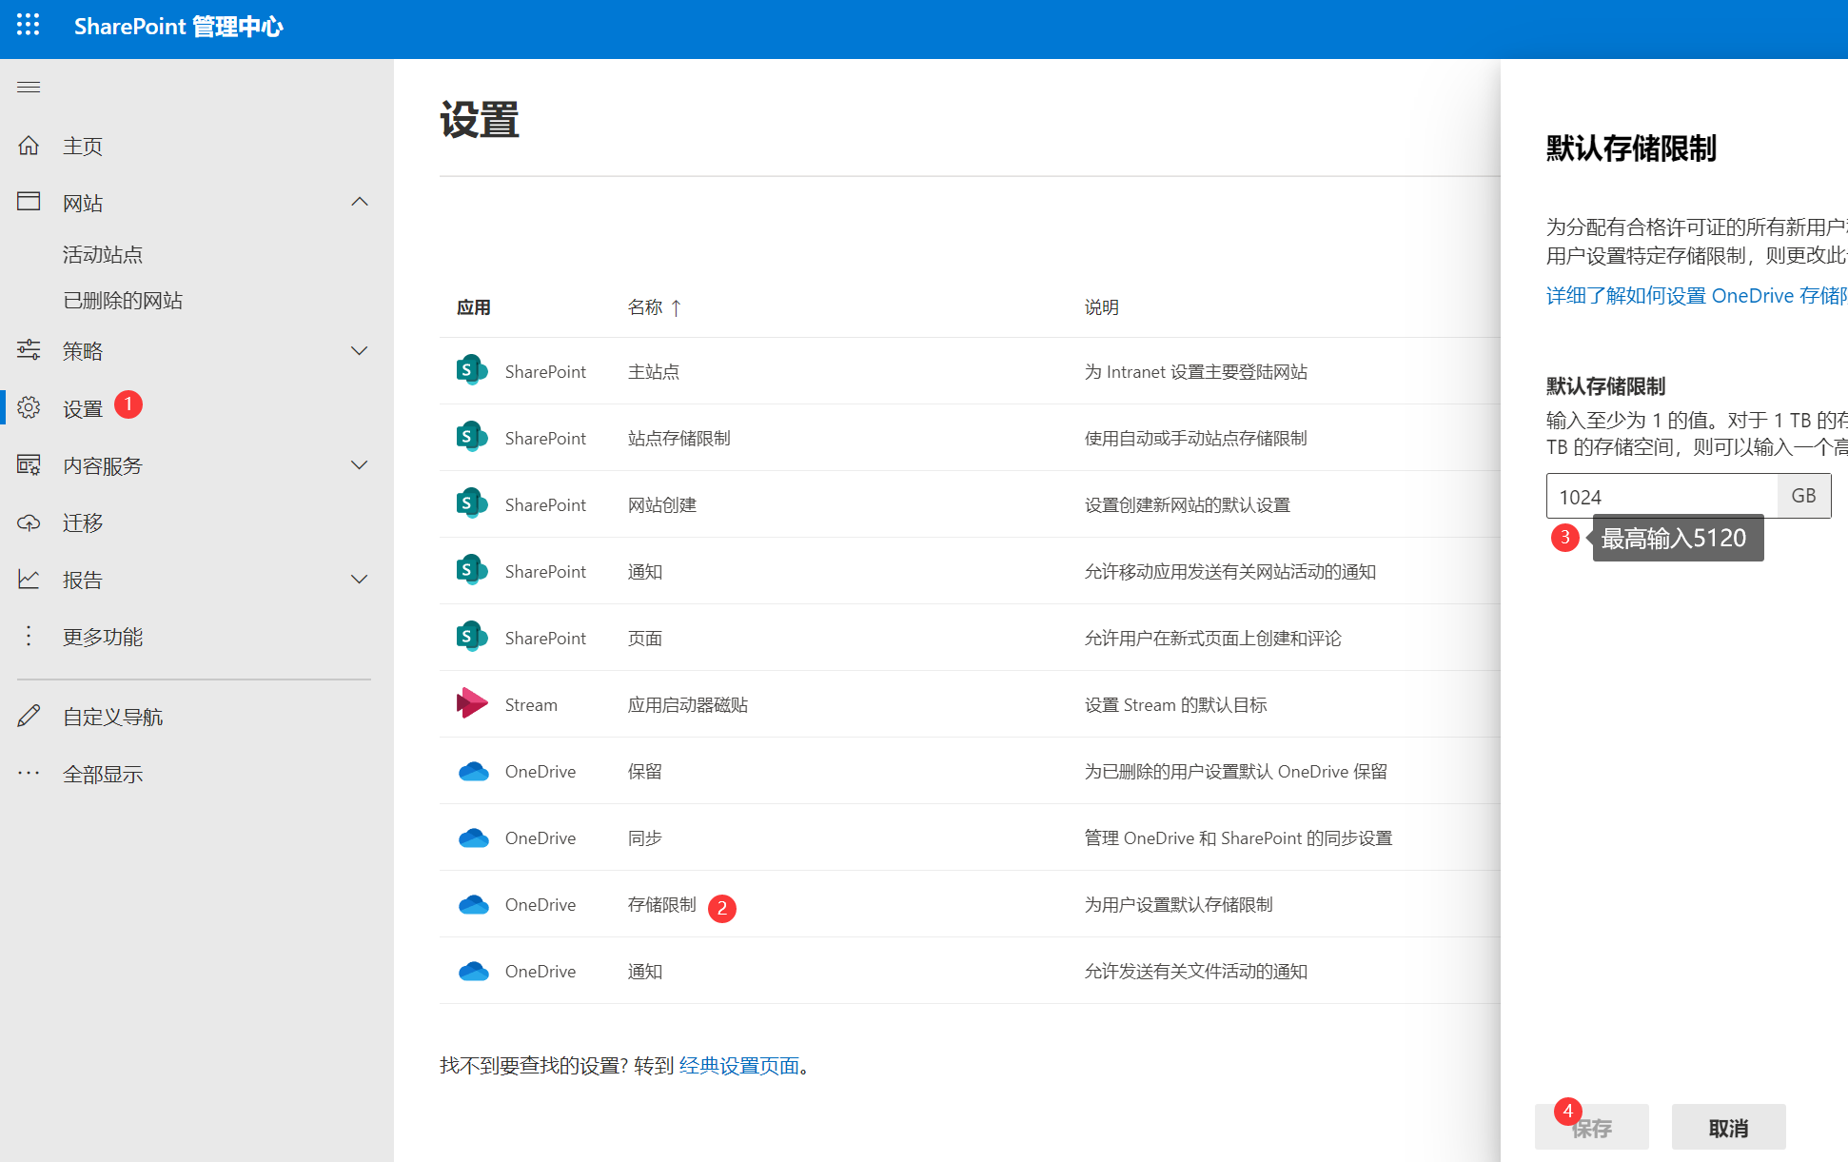Open the app launcher waffle icon
This screenshot has height=1162, width=1848.
(29, 26)
